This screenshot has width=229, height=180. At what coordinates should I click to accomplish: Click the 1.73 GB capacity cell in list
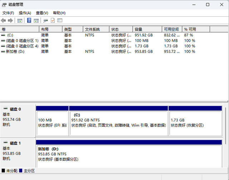point(142,46)
